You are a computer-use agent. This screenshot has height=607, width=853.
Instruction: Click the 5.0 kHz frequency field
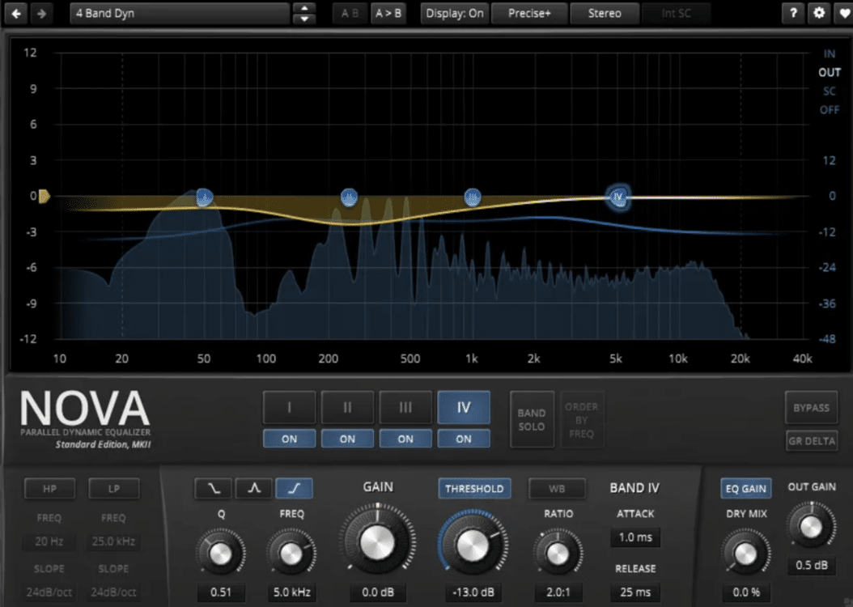(x=291, y=592)
